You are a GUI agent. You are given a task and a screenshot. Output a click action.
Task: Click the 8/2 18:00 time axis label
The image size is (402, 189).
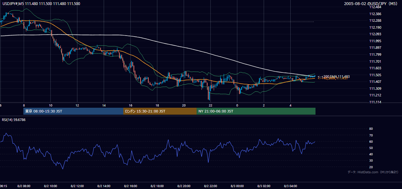click(157, 186)
